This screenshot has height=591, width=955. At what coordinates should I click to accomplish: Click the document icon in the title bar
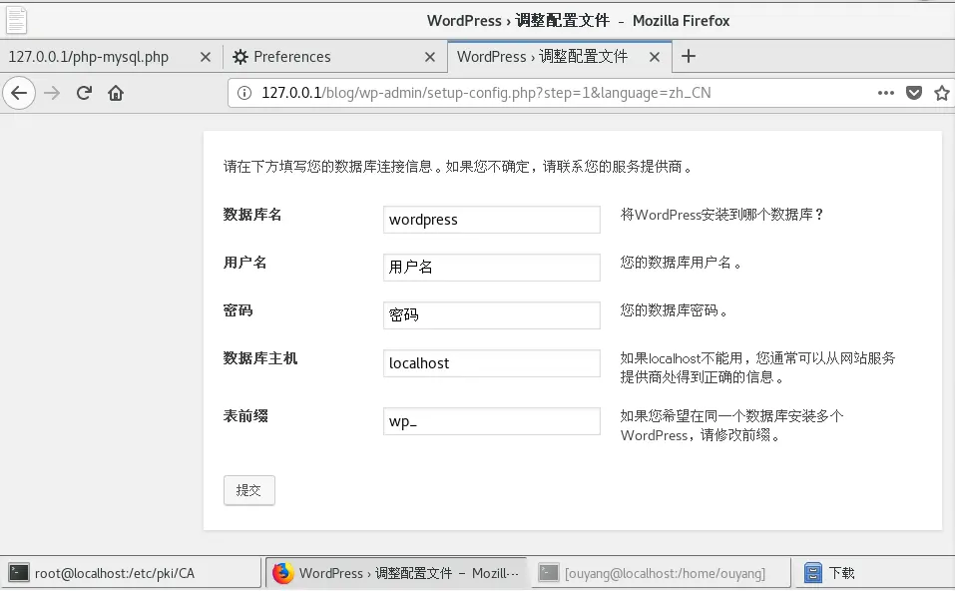16,20
